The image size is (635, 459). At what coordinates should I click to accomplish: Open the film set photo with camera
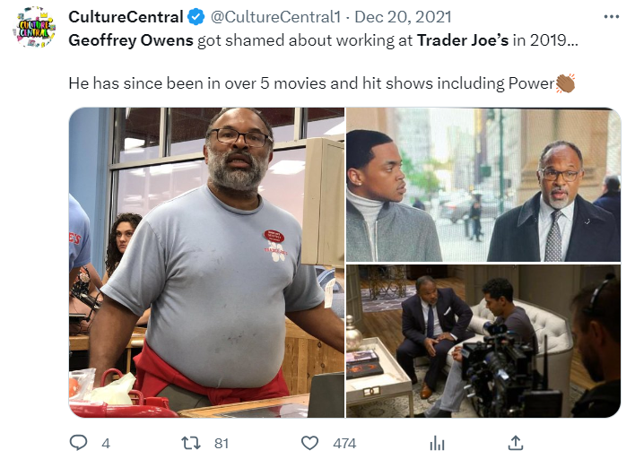coord(483,342)
